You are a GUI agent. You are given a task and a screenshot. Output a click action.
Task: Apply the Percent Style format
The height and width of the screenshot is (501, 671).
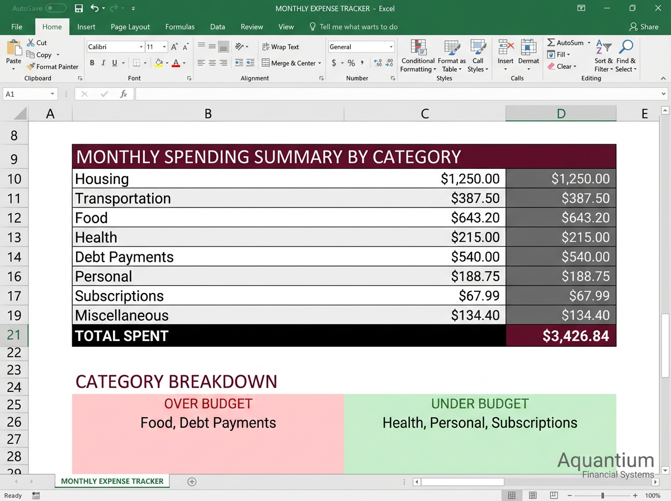[x=351, y=63]
